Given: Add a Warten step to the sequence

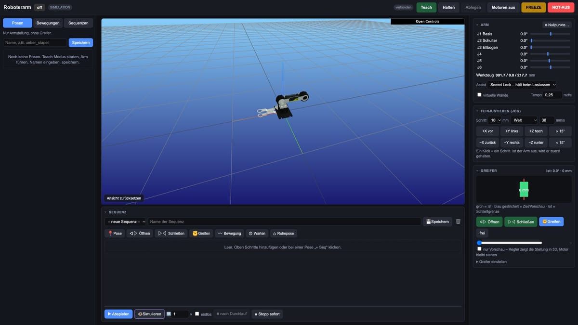Looking at the screenshot, I should 257,233.
